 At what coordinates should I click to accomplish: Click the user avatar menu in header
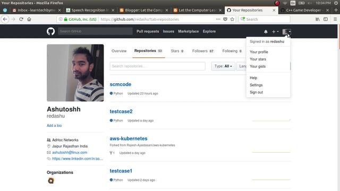(x=286, y=32)
